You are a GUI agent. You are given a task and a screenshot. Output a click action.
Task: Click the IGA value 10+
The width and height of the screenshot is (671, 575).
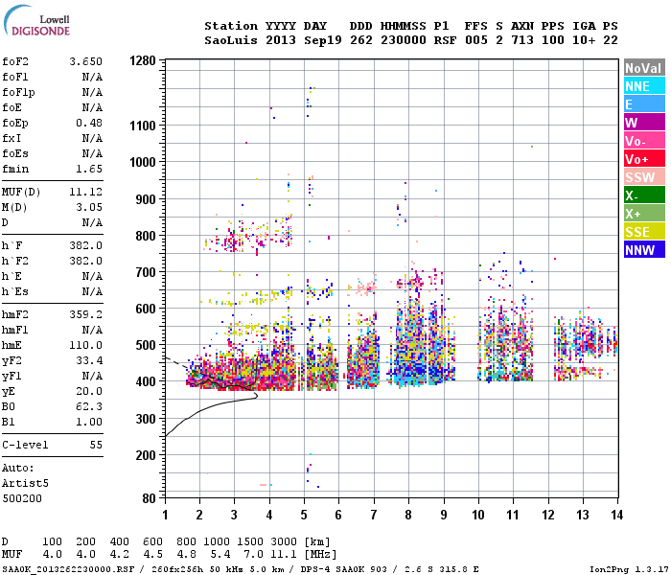(x=584, y=40)
